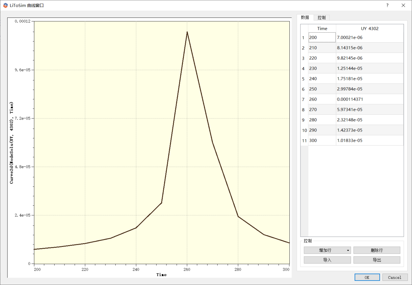
Task: Select cell 5.97341e-05
Action: (x=369, y=110)
